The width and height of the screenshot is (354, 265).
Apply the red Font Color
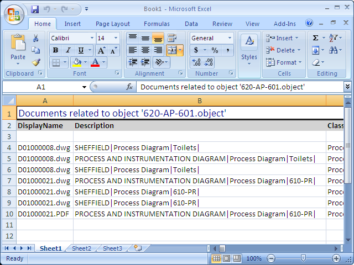[95, 62]
